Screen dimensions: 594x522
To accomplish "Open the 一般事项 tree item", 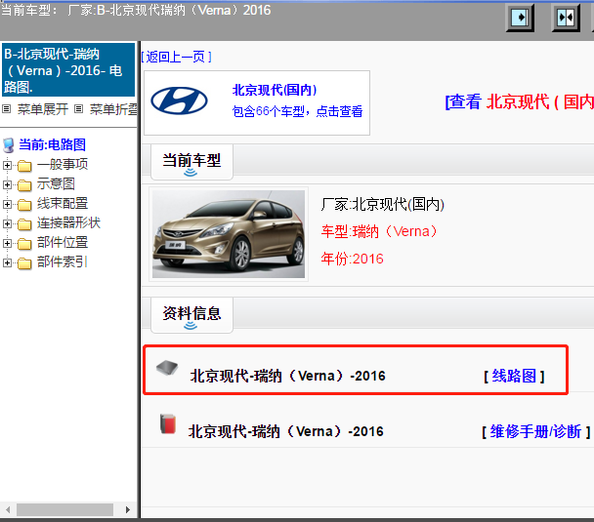I will tap(63, 165).
